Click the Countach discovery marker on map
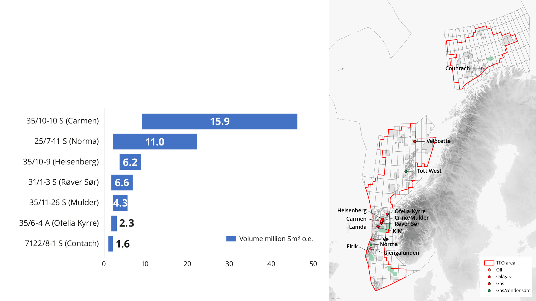The width and height of the screenshot is (536, 301). pyautogui.click(x=482, y=69)
